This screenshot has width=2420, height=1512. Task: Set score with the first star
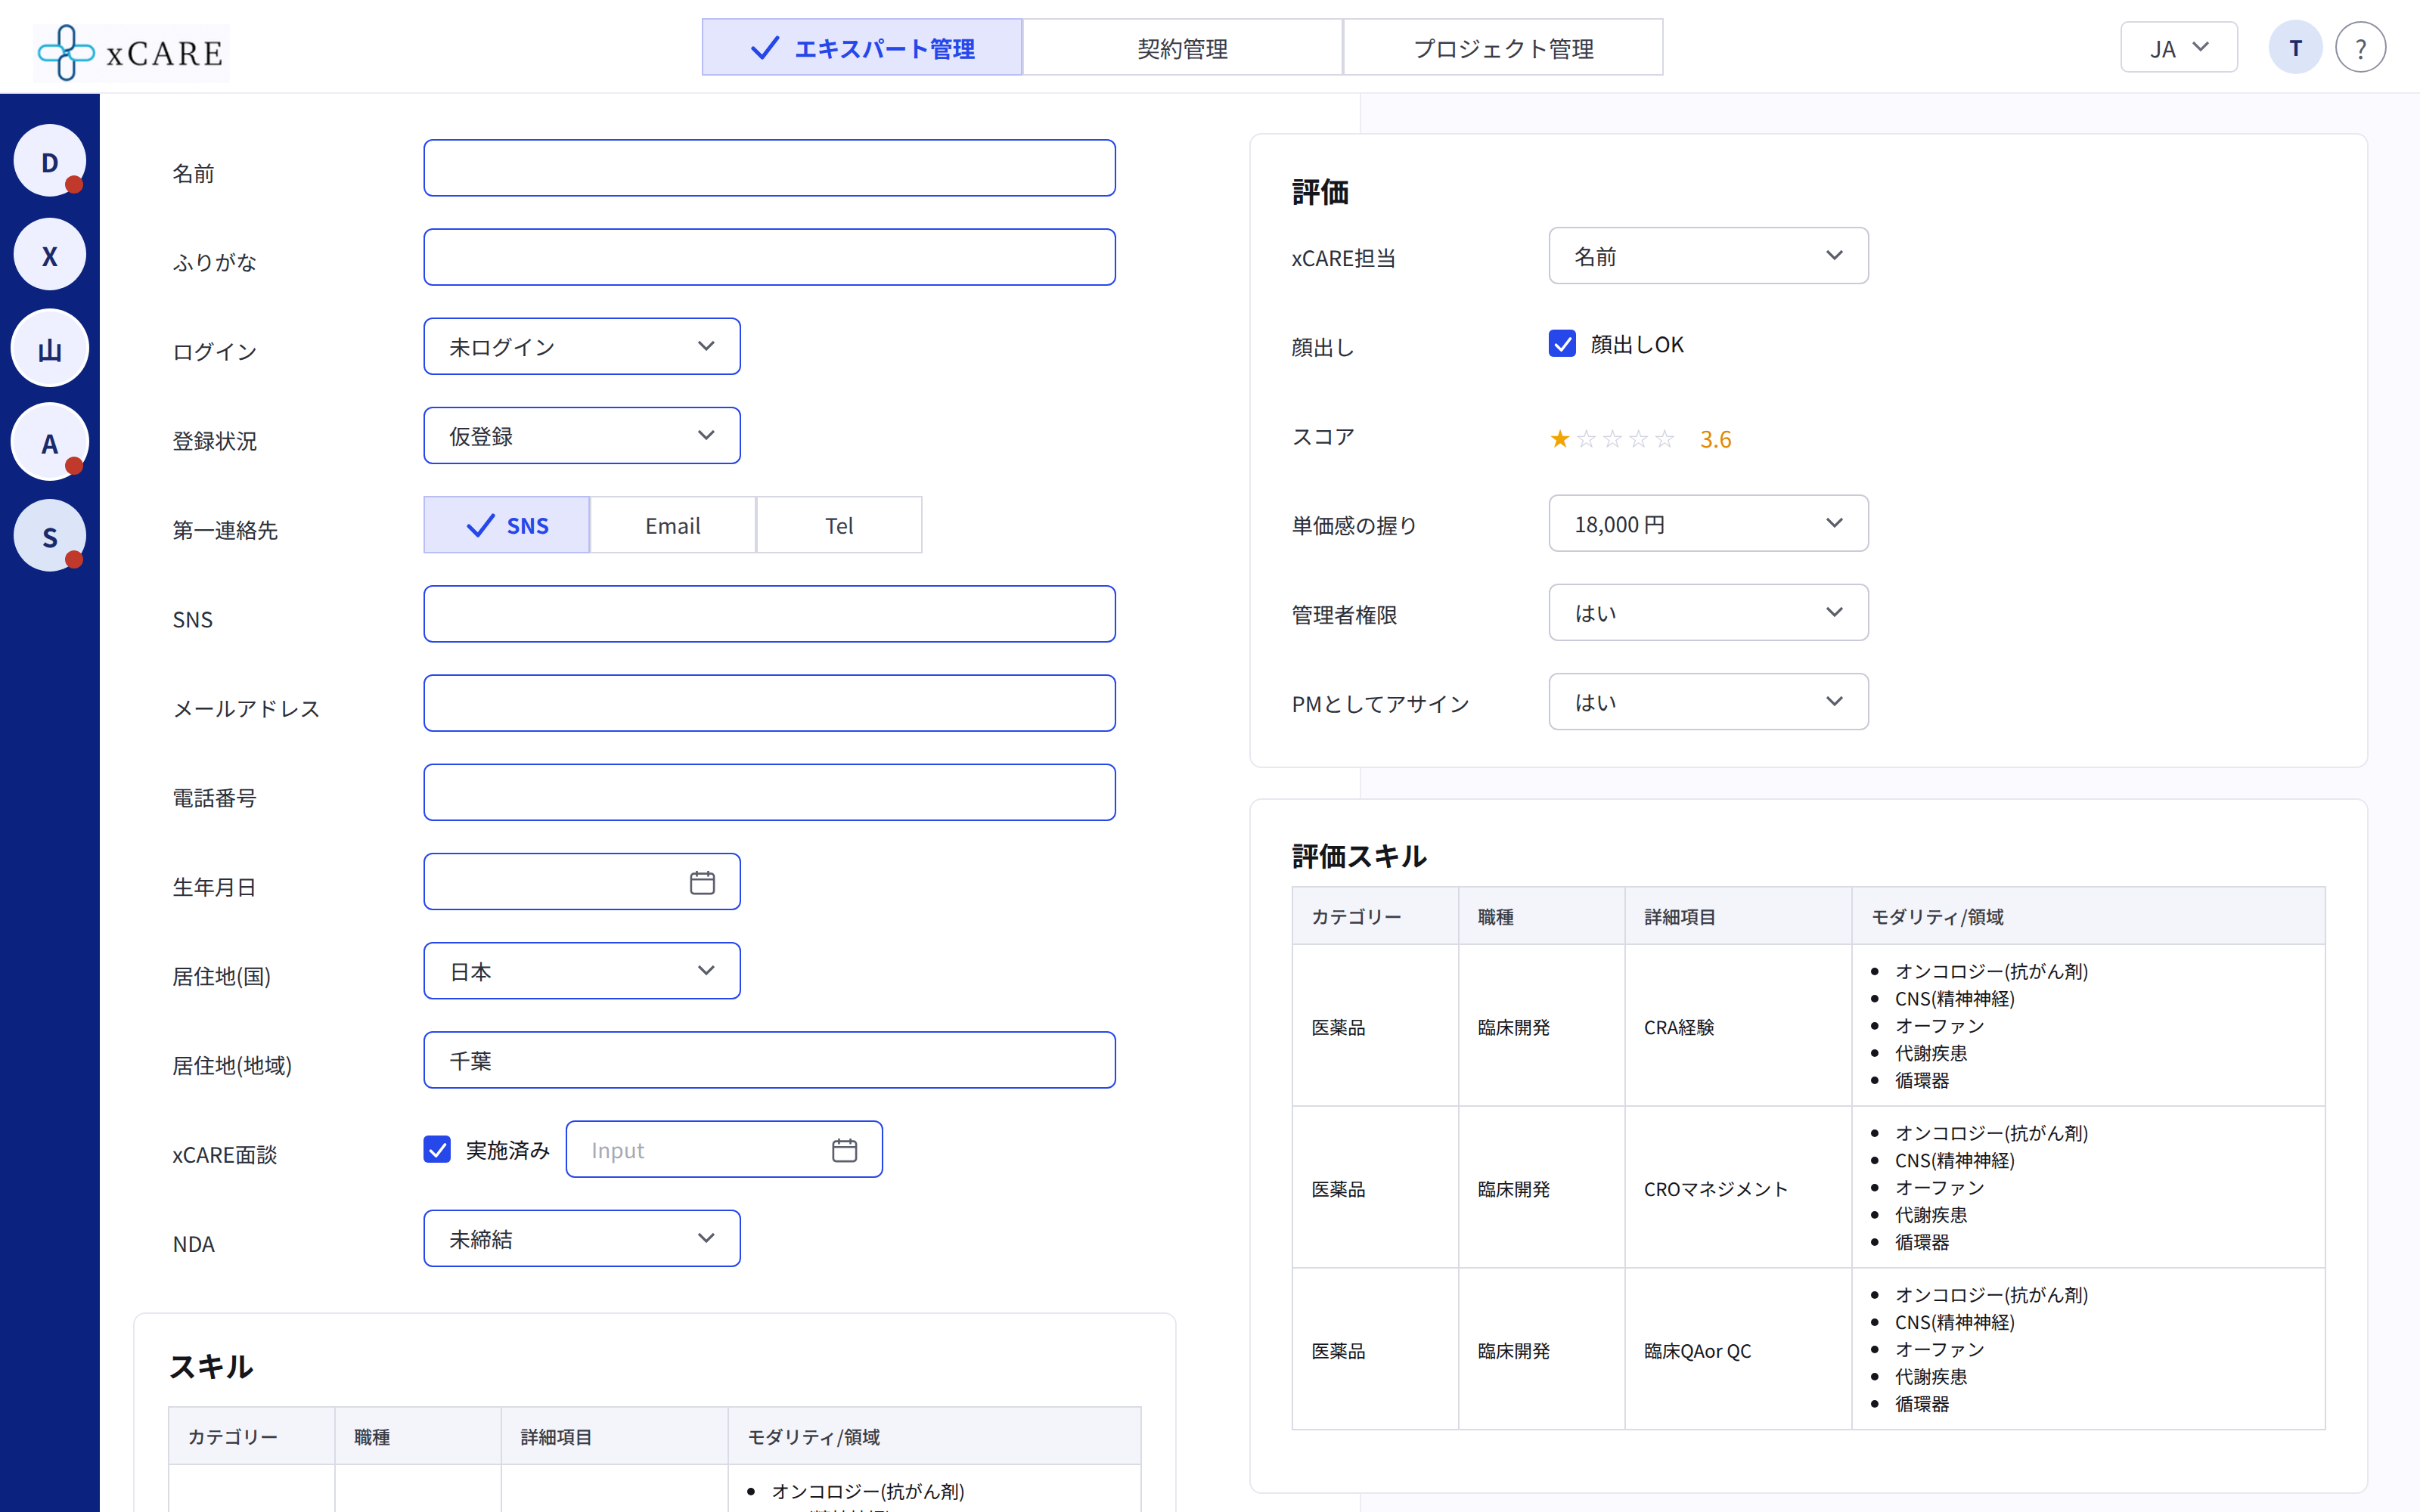1559,439
